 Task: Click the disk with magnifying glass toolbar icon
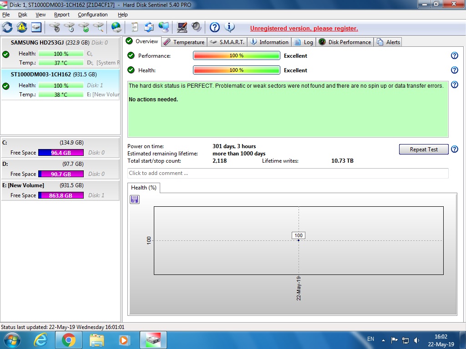(98, 27)
